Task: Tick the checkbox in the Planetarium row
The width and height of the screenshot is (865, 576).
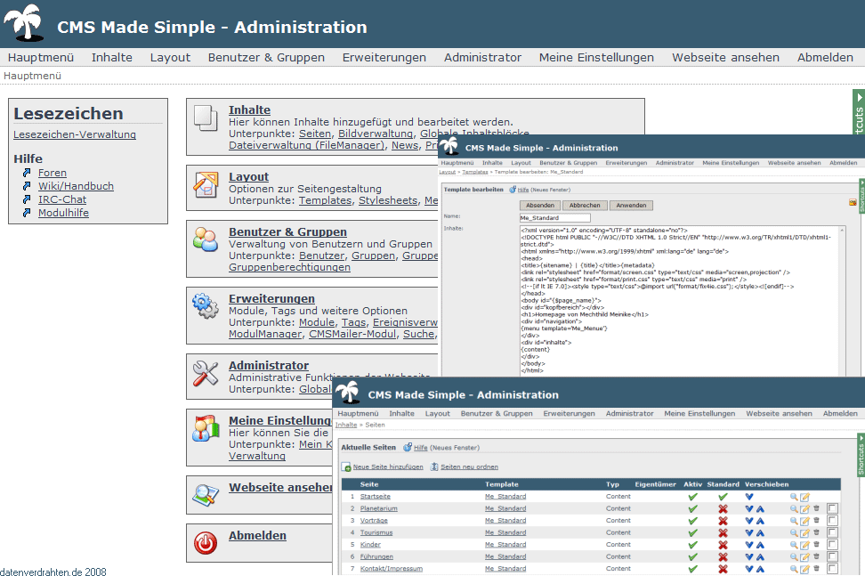Action: point(832,508)
